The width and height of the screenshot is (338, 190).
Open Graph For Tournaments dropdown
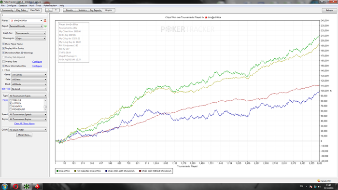(30, 33)
